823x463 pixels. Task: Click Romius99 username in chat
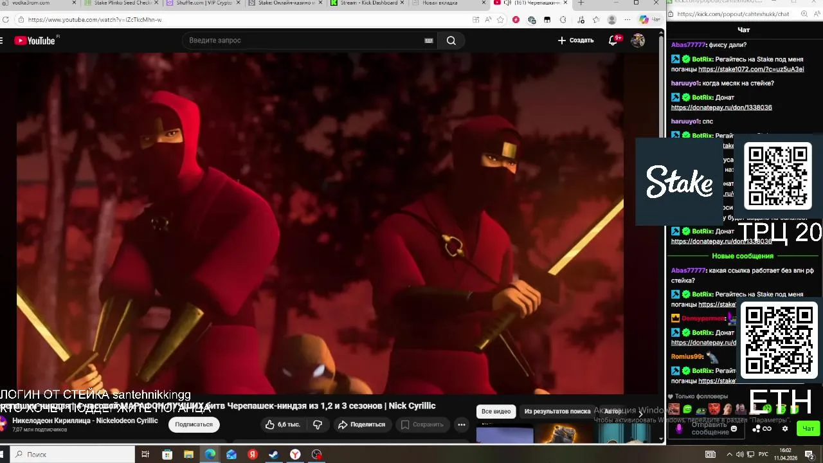(687, 356)
